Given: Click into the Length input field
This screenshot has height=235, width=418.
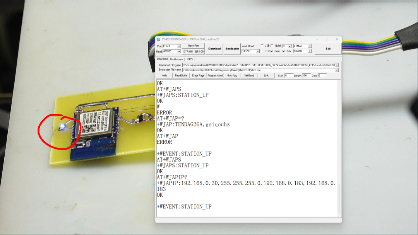Looking at the screenshot, I should pyautogui.click(x=306, y=75).
